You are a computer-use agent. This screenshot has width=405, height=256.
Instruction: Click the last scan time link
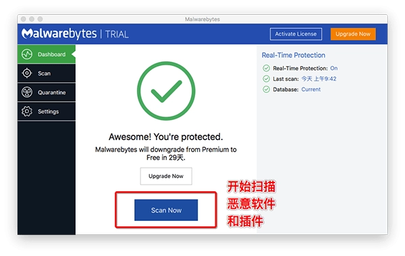319,79
